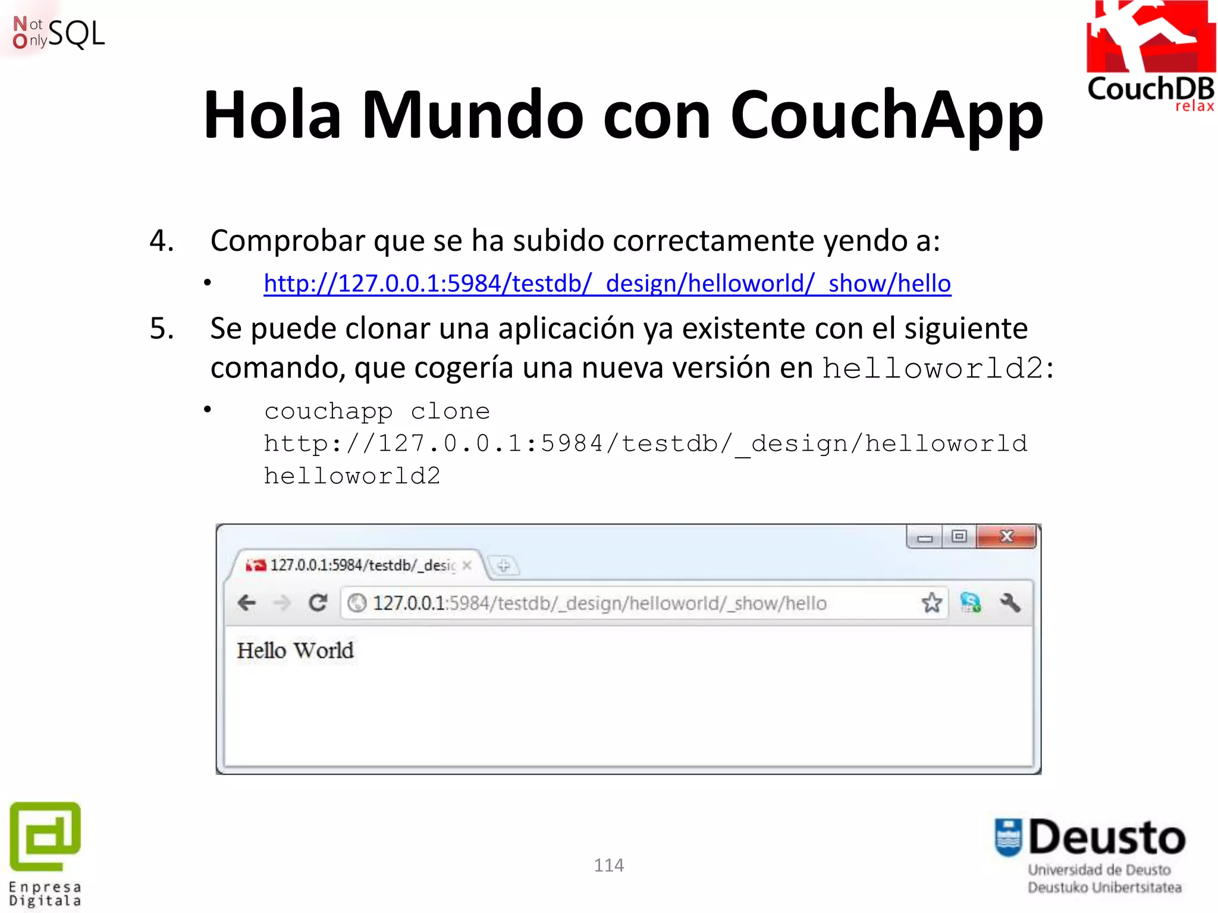The width and height of the screenshot is (1218, 913).
Task: Click the browser back arrow
Action: (x=247, y=603)
